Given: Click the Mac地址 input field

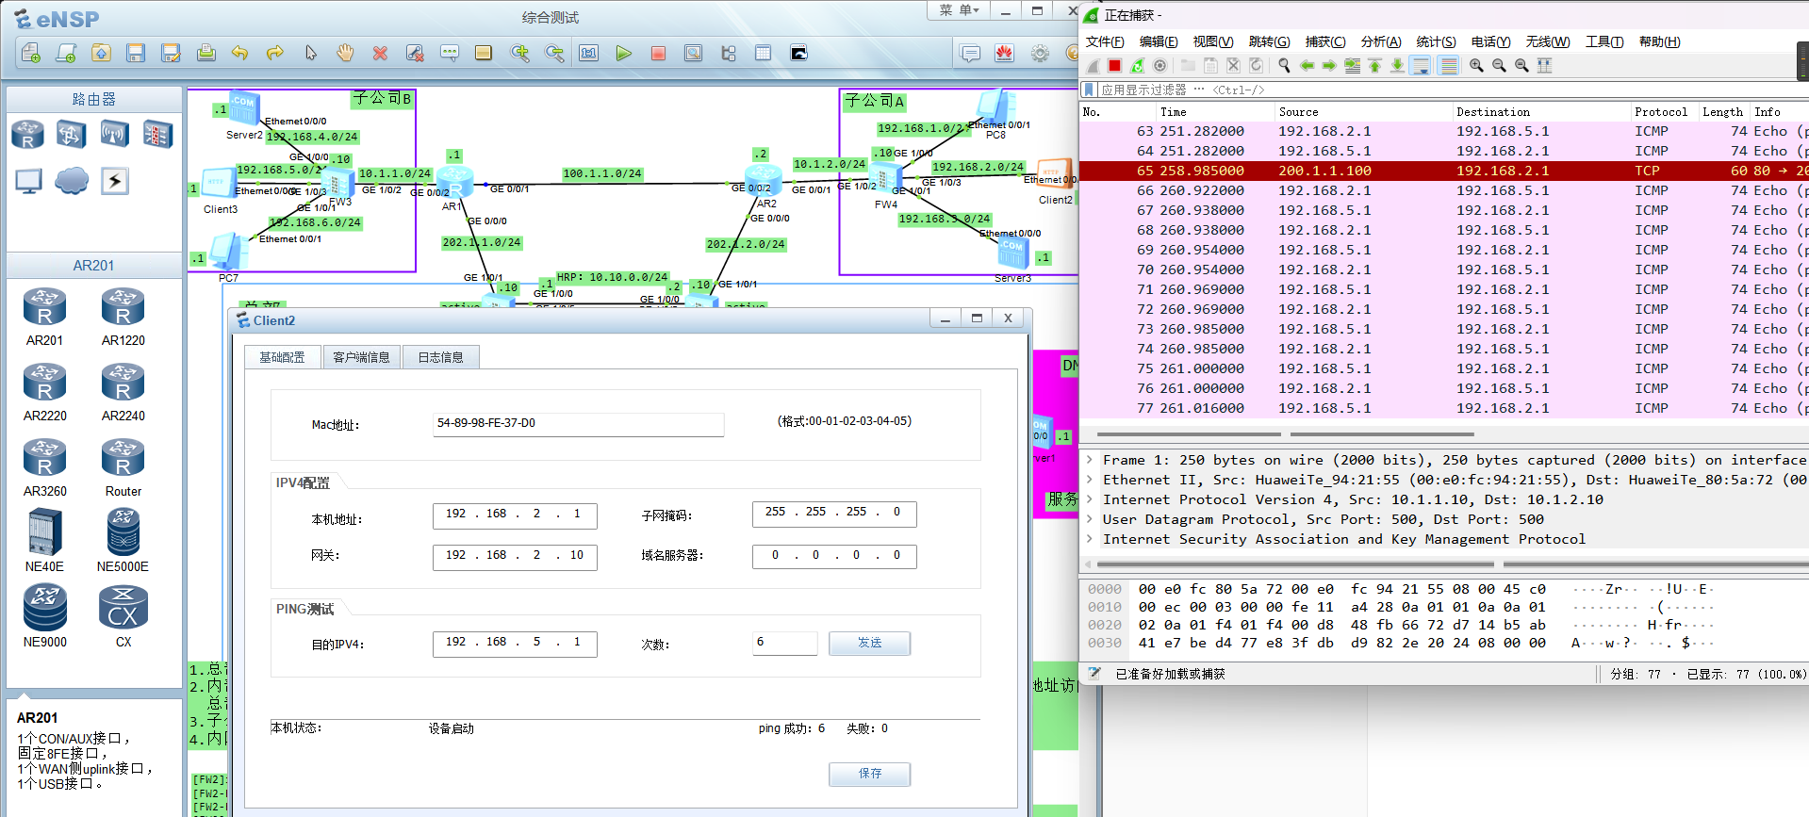Looking at the screenshot, I should click(x=578, y=424).
